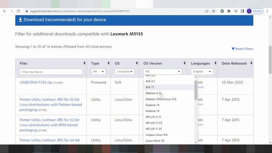Screen dimensions: 272x153
Task: Sort the table by Type column
Action: 108,63
